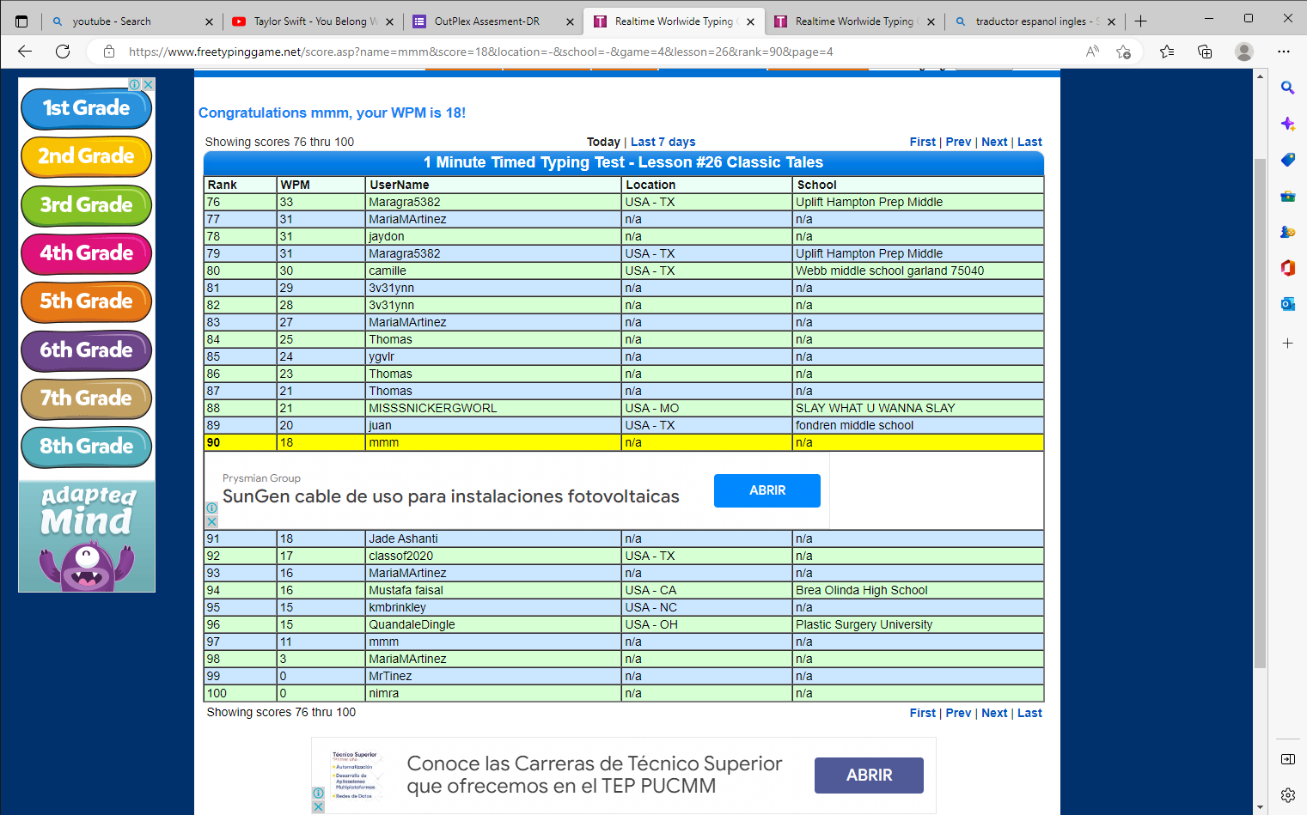Add a sidebar app with plus icon
This screenshot has width=1307, height=815.
[x=1287, y=344]
